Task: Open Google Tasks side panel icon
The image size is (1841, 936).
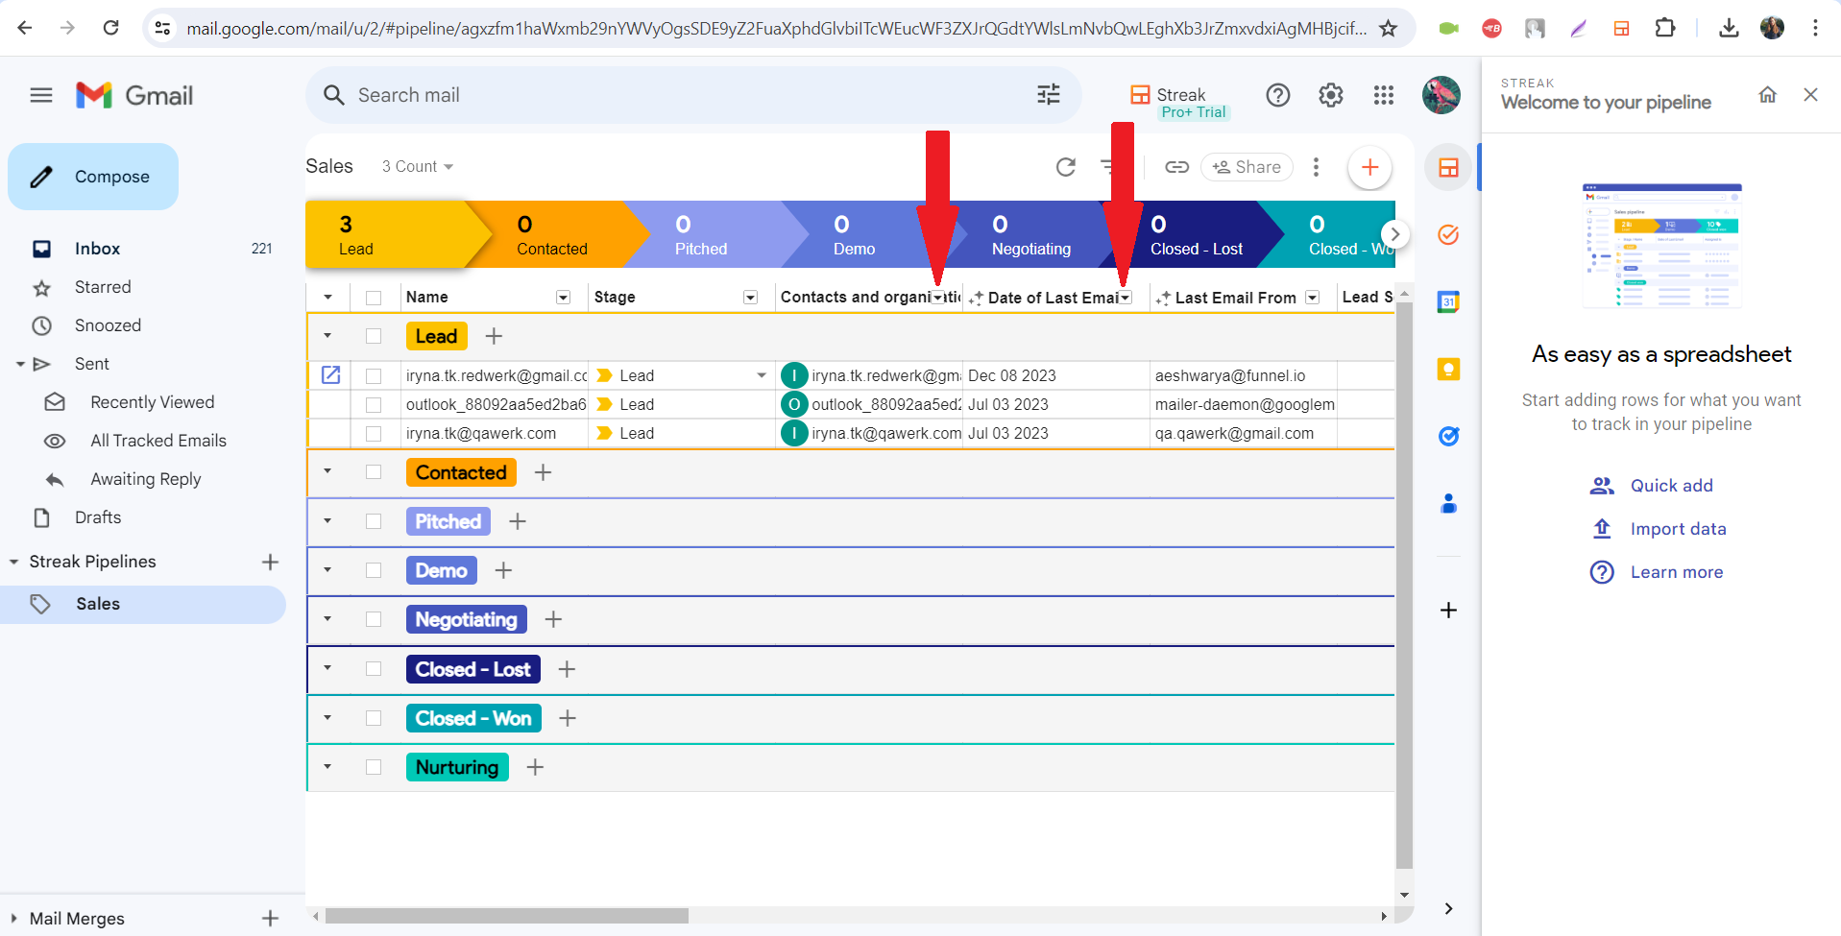Action: [1448, 436]
